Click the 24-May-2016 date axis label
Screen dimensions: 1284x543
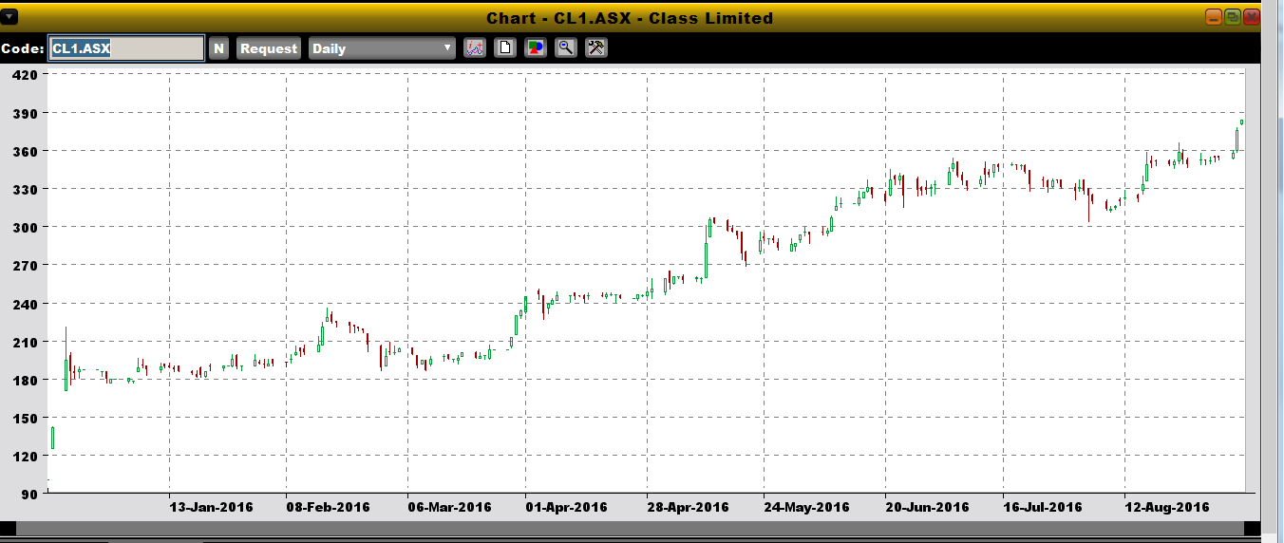(x=807, y=507)
